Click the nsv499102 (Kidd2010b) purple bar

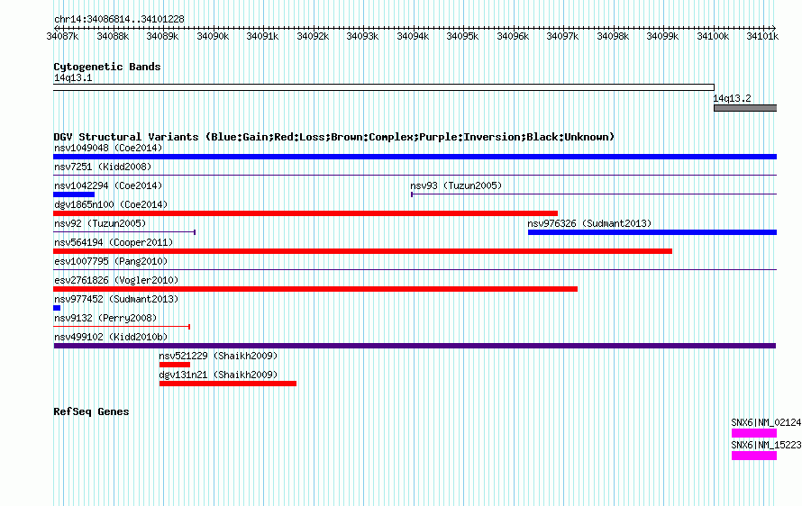pos(415,346)
